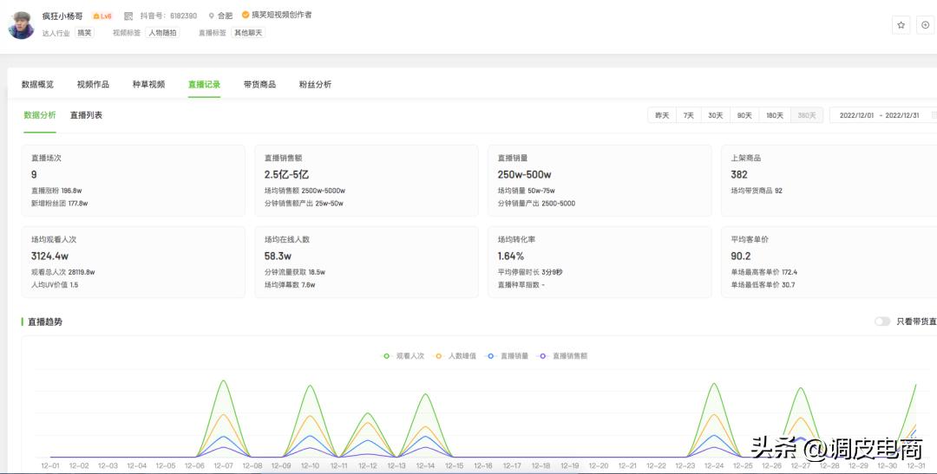Screen dimensions: 937x474
Task: Click the 场均带货商品 92 line
Action: (x=757, y=191)
